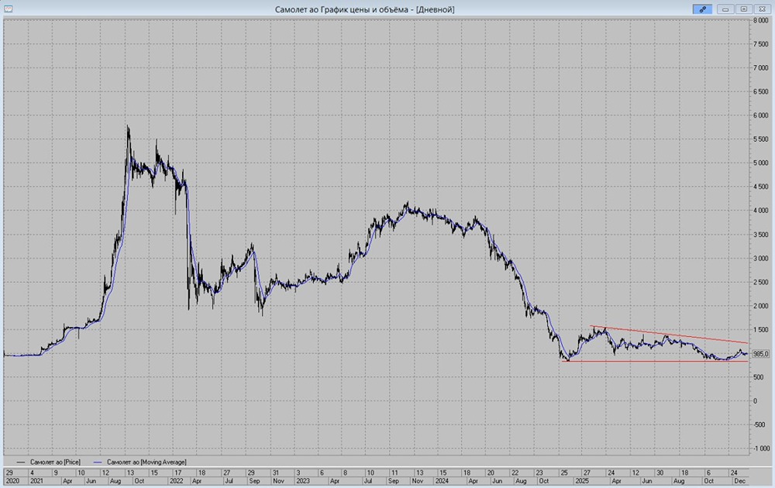
Task: Click the 2025 year label on time axis
Action: pyautogui.click(x=581, y=480)
